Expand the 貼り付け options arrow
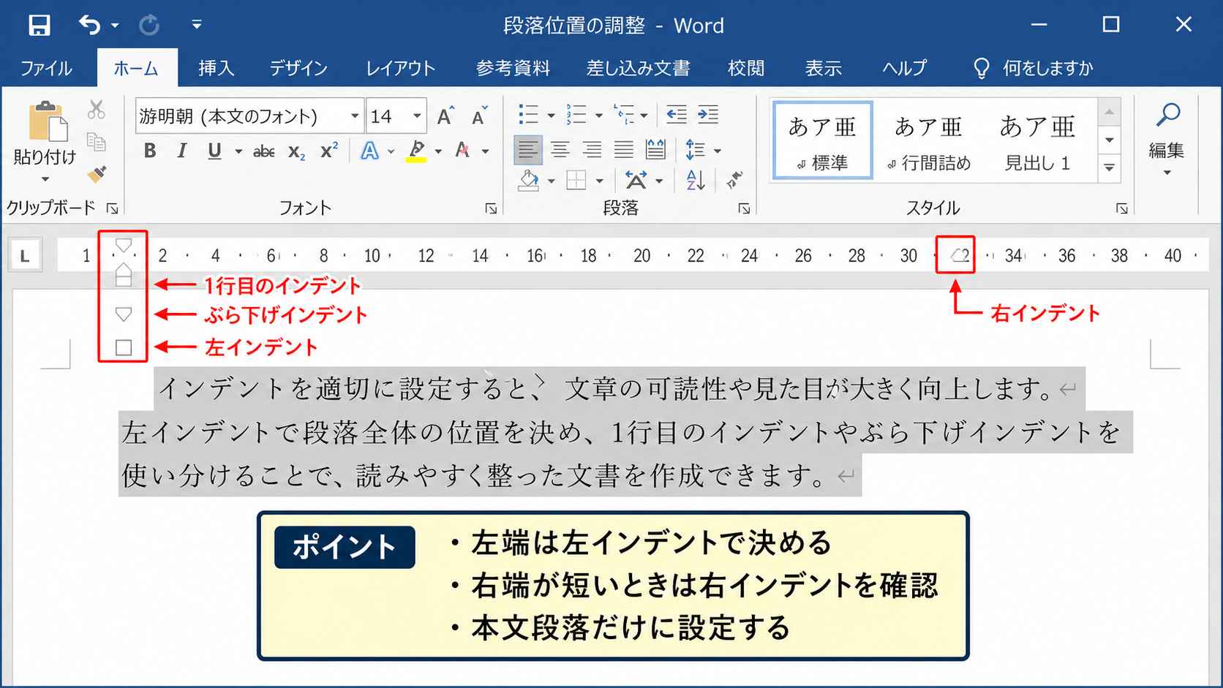 (x=45, y=179)
